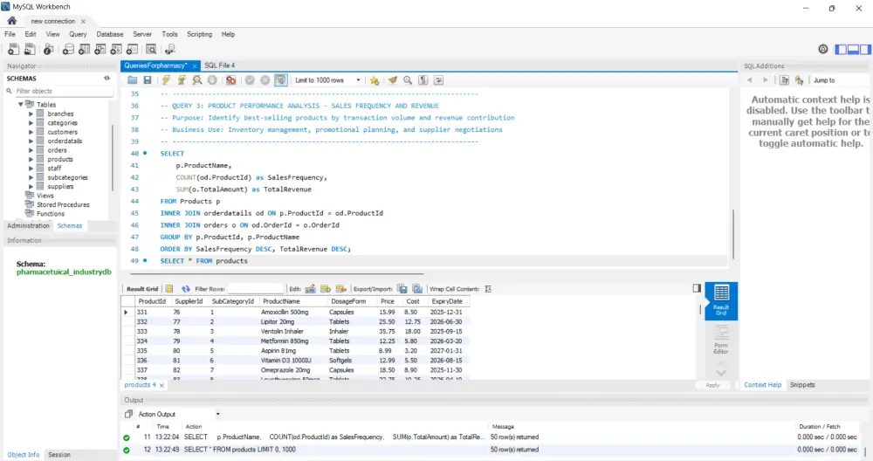Open the Database menu
This screenshot has height=461, width=873.
109,34
